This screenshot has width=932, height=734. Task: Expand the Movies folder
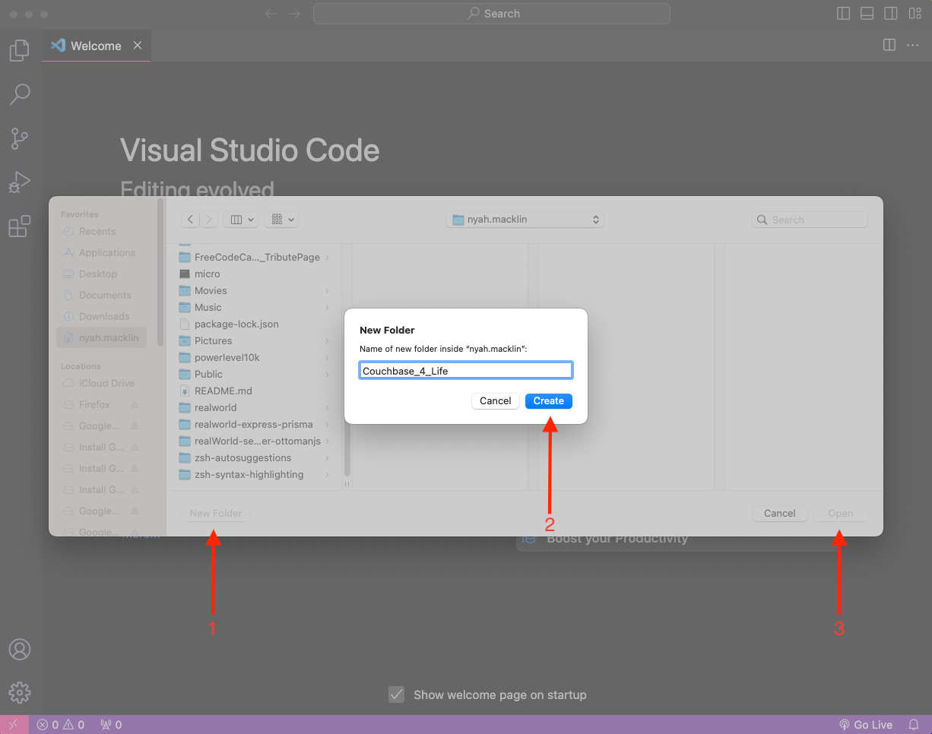(326, 290)
